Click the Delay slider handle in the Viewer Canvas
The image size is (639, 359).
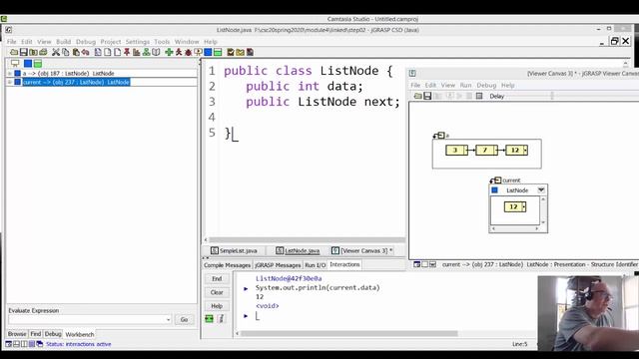552,96
